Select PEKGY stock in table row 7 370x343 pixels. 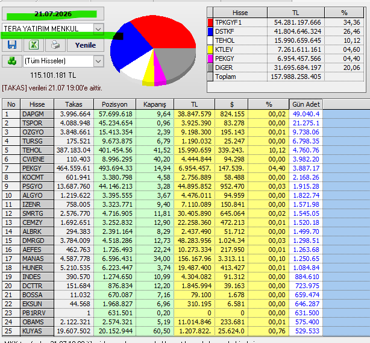(x=37, y=169)
